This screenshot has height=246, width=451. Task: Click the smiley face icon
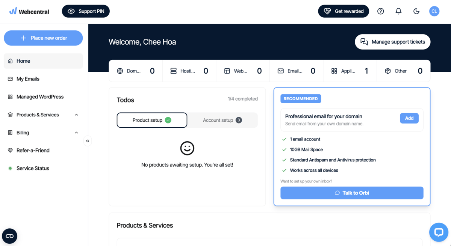[187, 148]
